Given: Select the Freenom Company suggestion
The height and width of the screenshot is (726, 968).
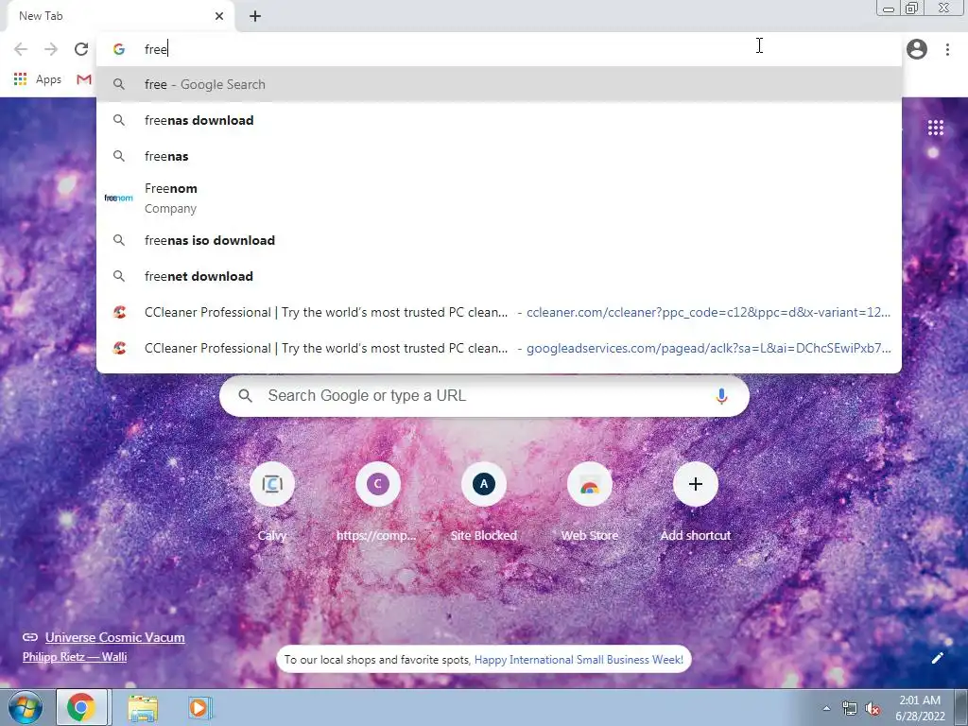Looking at the screenshot, I should (x=499, y=199).
